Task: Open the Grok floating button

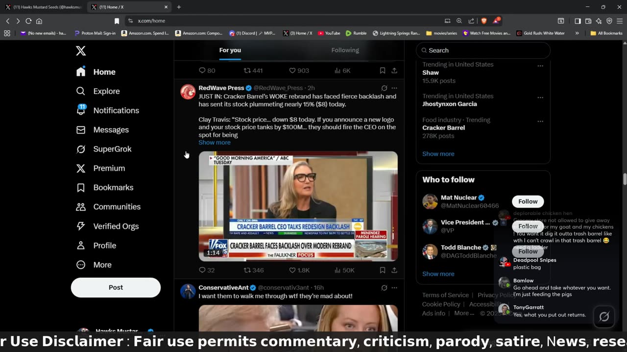Action: [x=604, y=317]
